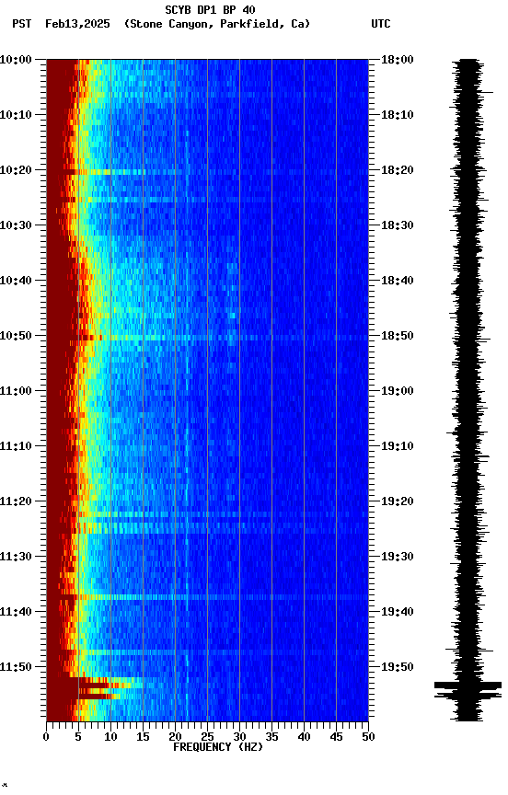508x795 pixels.
Task: Click the '11:00' PST time label
Action: [x=16, y=391]
